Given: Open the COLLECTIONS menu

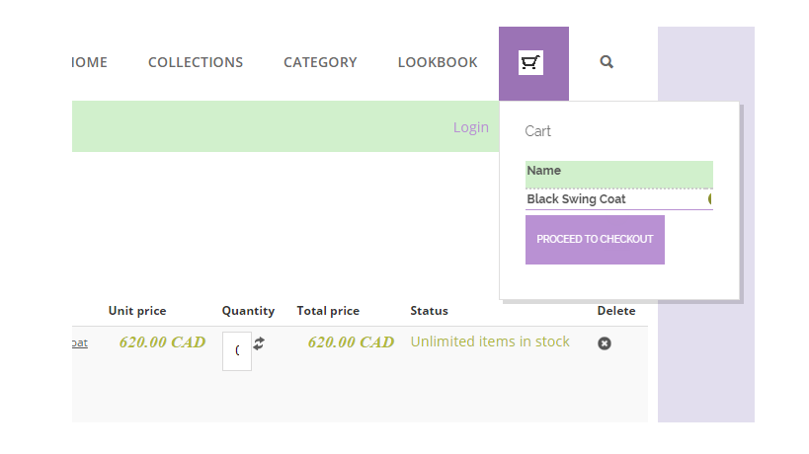Looking at the screenshot, I should tap(196, 62).
